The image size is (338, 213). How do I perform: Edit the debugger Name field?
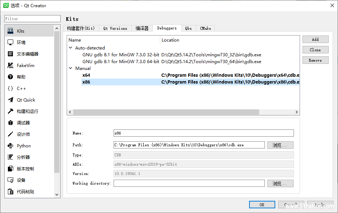tap(204, 133)
